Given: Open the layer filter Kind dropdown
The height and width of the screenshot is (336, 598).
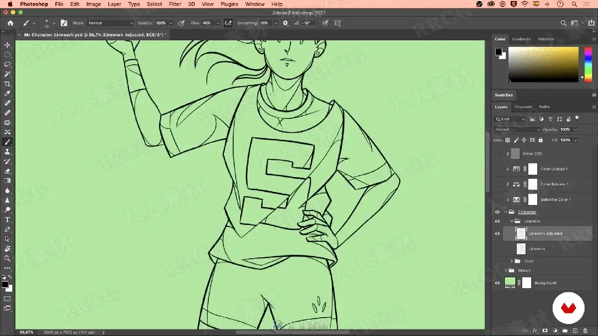Looking at the screenshot, I should [x=509, y=119].
